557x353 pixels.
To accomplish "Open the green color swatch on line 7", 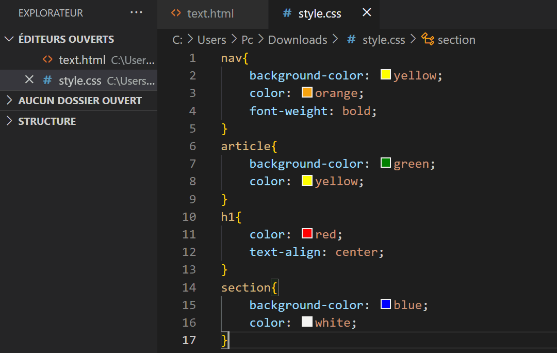I will pos(385,163).
